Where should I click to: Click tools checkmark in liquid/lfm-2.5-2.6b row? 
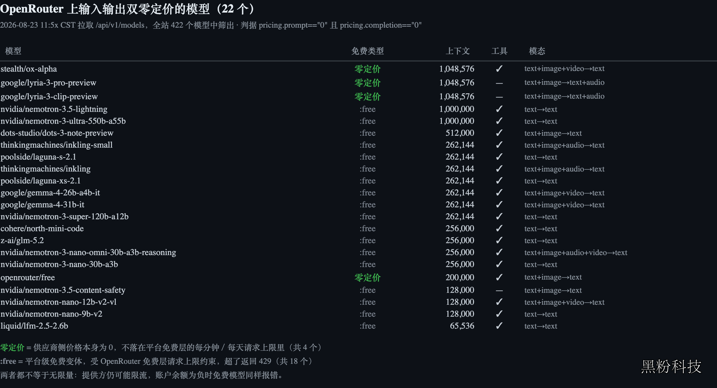tap(499, 325)
